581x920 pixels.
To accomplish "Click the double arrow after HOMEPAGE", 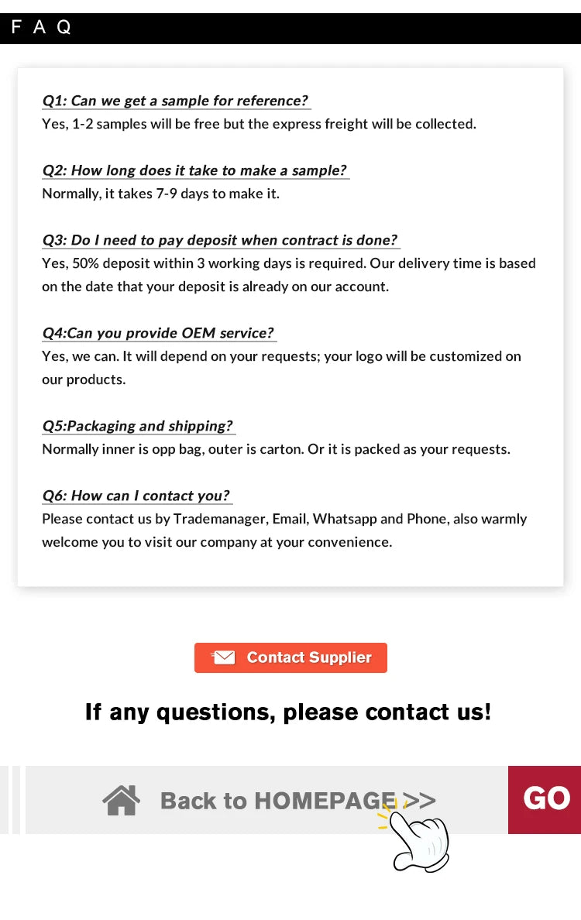I will coord(420,800).
